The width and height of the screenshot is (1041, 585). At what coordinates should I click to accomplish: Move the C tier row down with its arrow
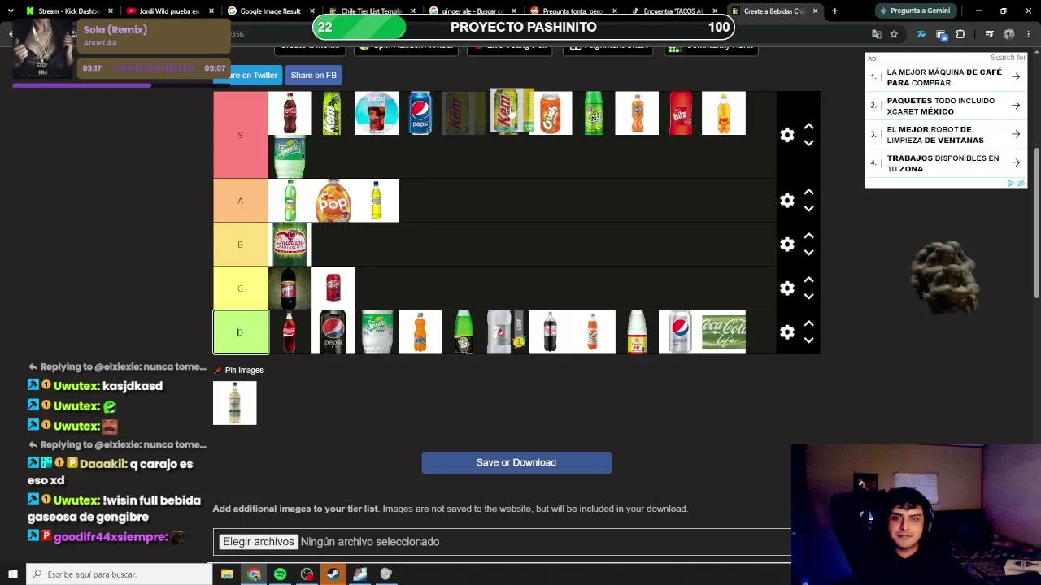click(808, 297)
